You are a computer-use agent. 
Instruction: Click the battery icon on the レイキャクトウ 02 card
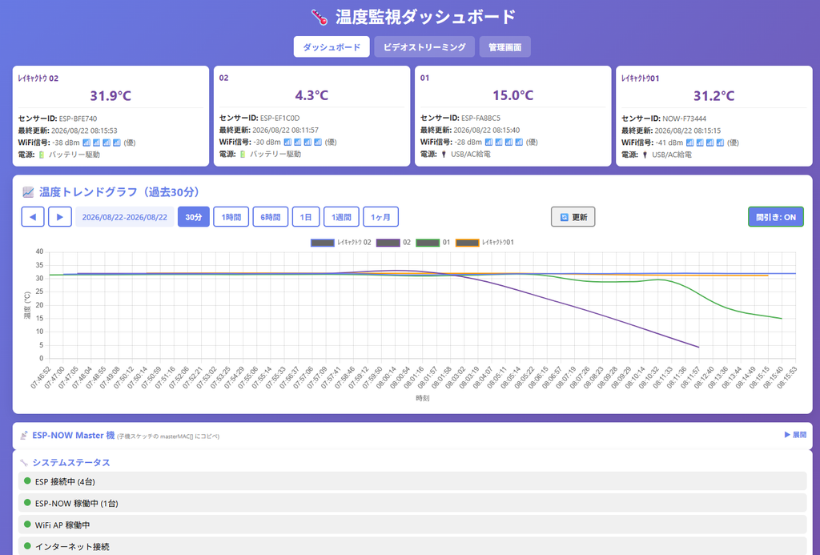click(x=42, y=155)
